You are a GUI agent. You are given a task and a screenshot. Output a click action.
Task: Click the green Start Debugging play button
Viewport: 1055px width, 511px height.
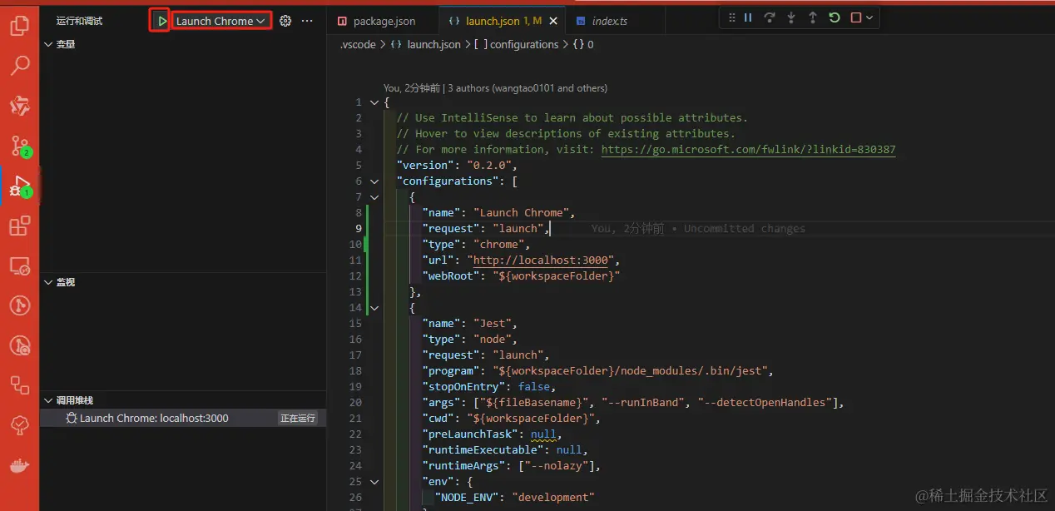[161, 21]
